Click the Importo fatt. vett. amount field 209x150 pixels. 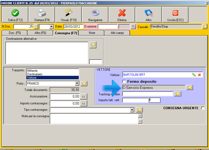[135, 100]
